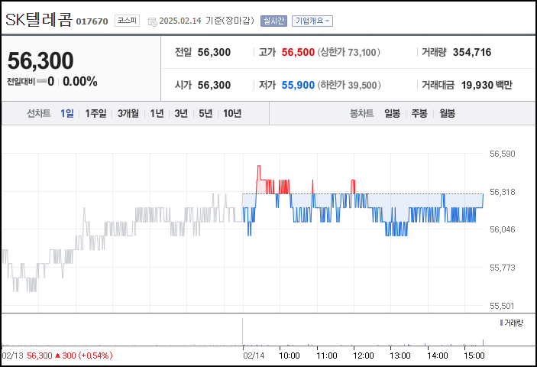Click the 15:00 time axis label
Image resolution: width=537 pixels, height=367 pixels.
click(x=474, y=356)
